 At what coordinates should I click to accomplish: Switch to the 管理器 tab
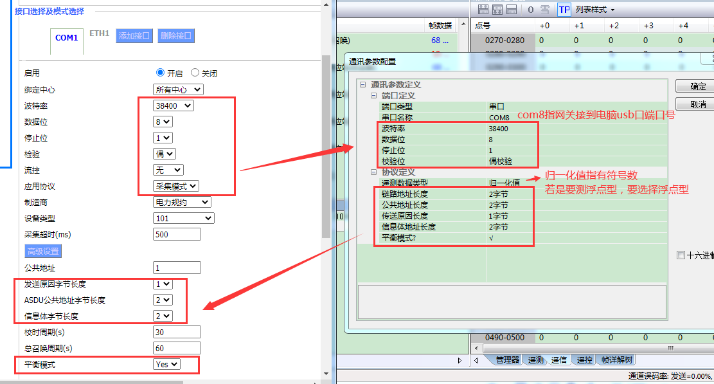coord(507,360)
